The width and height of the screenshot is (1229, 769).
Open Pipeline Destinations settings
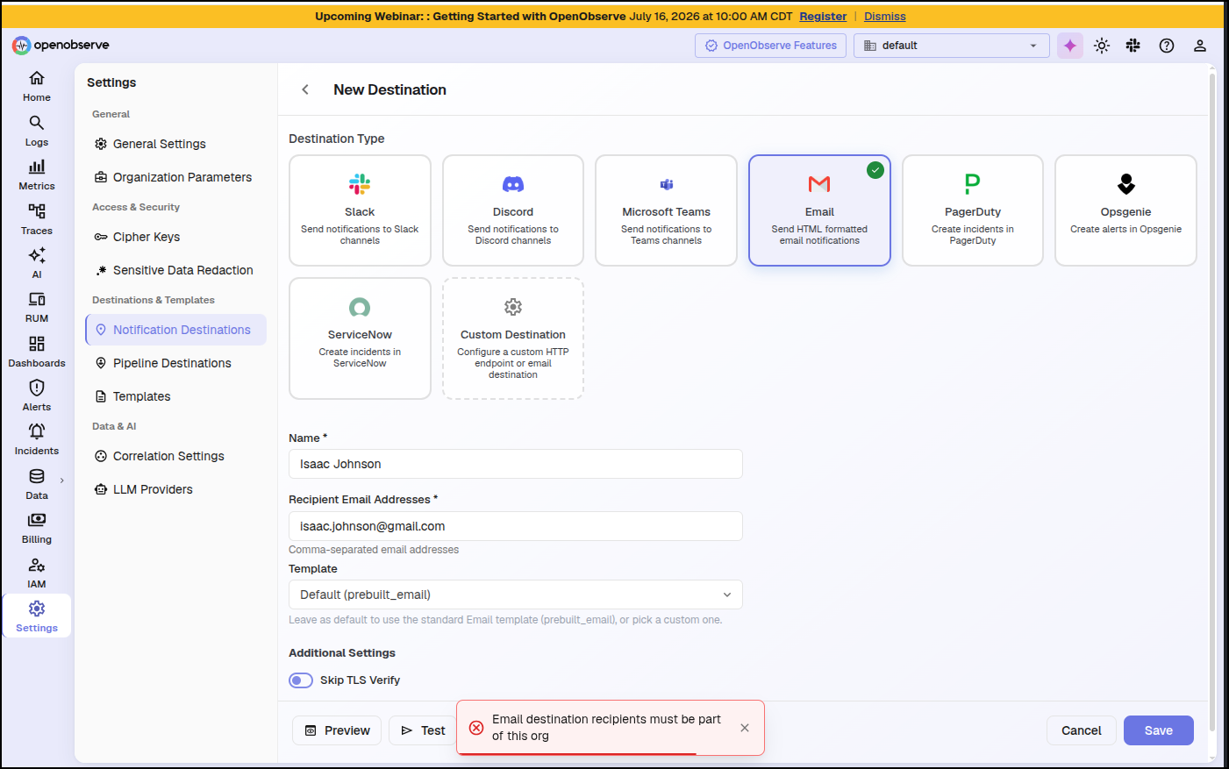[175, 363]
